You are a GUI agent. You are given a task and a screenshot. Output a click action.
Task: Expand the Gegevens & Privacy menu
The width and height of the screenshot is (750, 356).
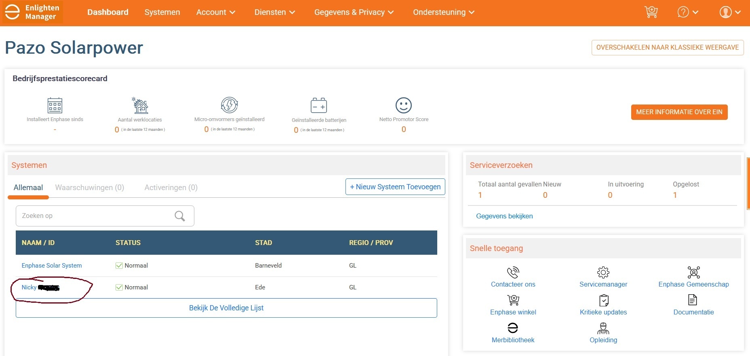pos(354,12)
